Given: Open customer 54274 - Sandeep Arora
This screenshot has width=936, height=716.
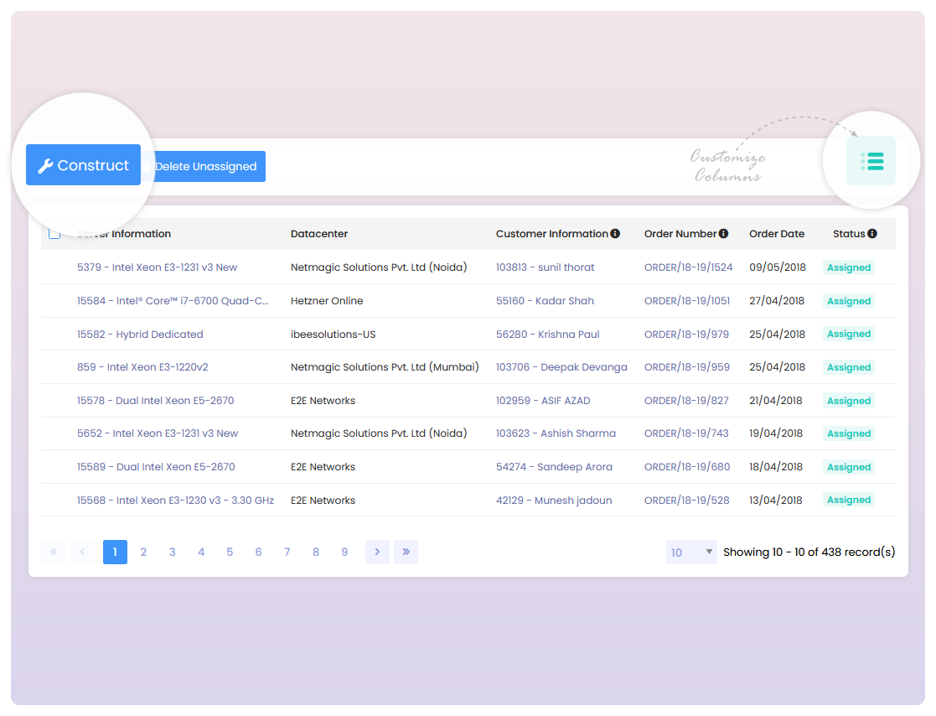Looking at the screenshot, I should pos(554,467).
